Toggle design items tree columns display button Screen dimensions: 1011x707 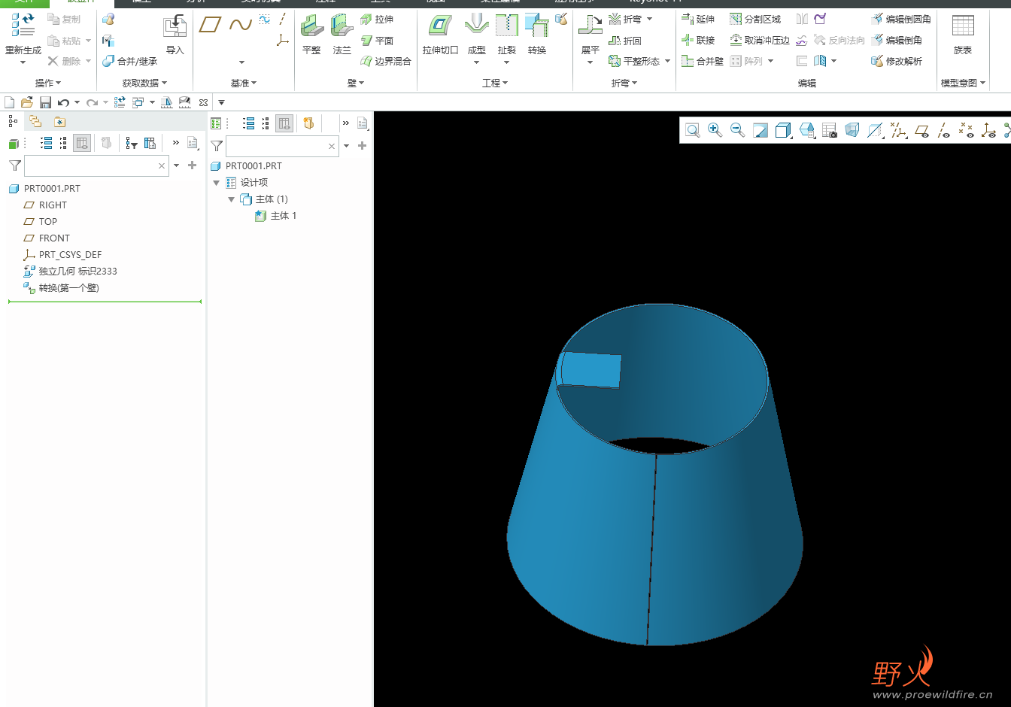coord(284,123)
